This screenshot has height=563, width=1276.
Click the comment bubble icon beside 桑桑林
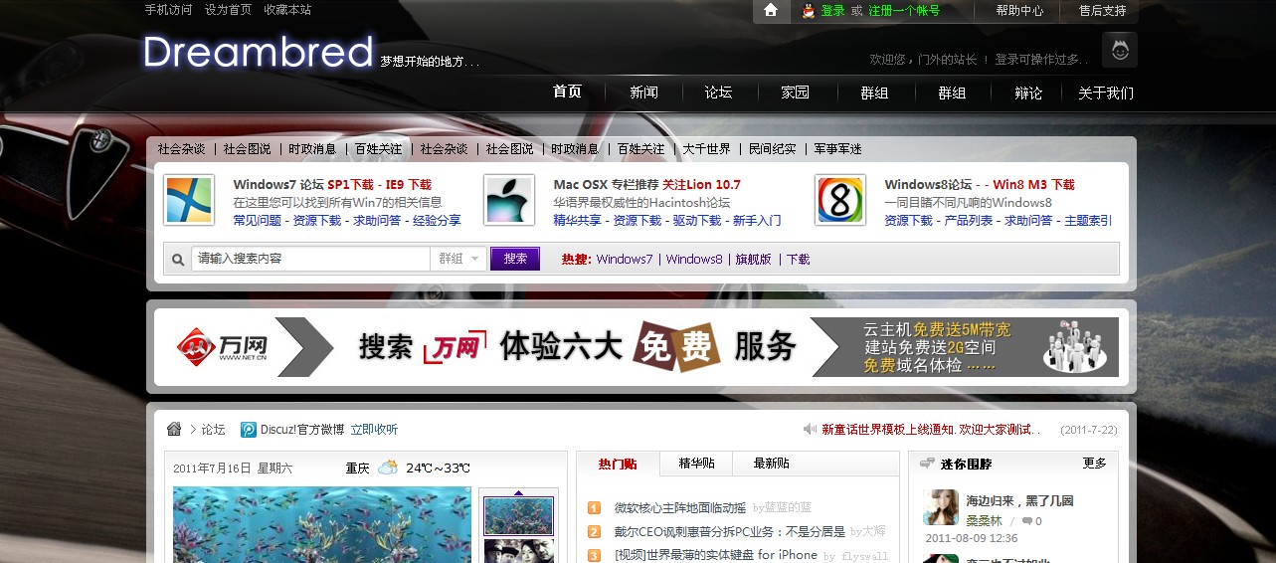pos(1028,521)
